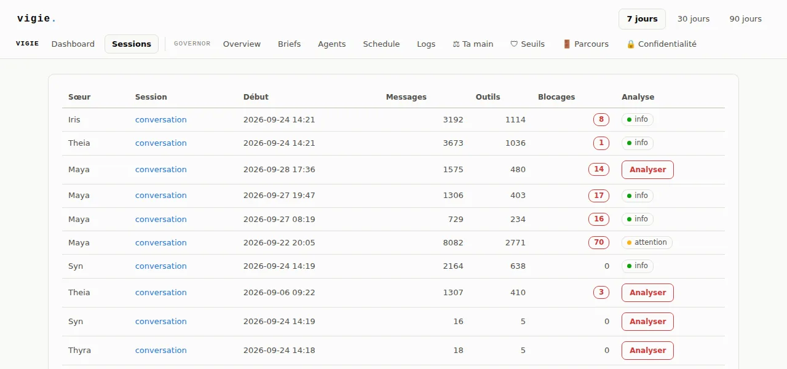
Task: Select the 7 jours range
Action: tap(642, 19)
